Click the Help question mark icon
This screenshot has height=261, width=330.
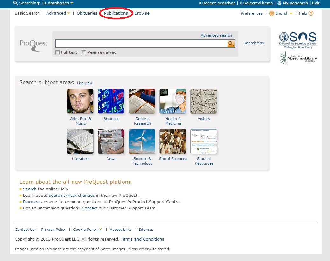click(311, 13)
